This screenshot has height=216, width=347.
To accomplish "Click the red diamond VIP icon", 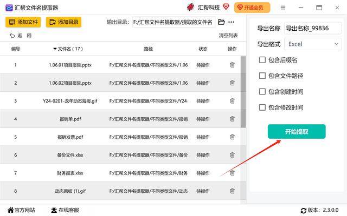I will tap(226, 7).
